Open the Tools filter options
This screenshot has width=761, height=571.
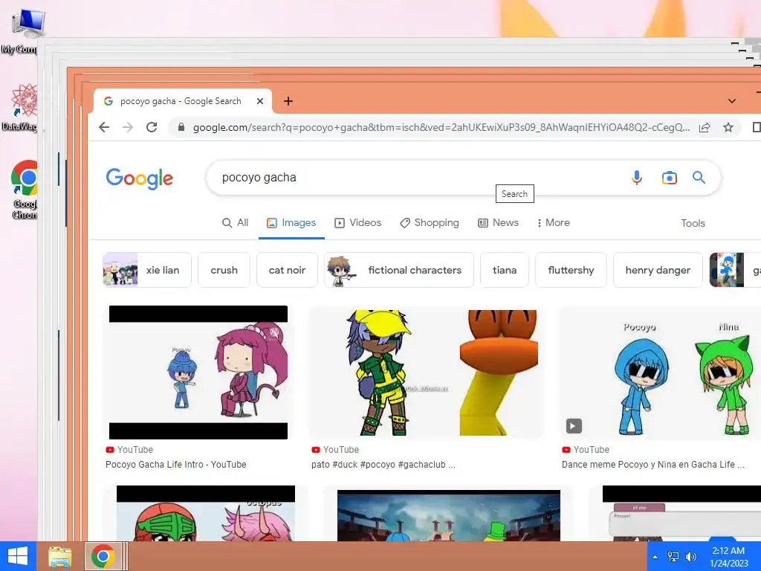click(x=693, y=223)
